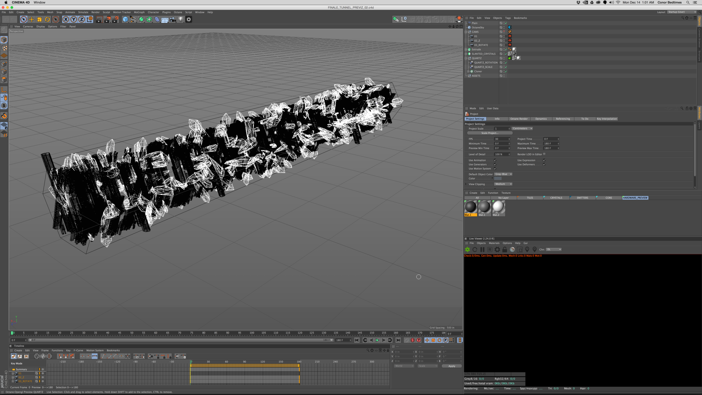Select the white Mat.2 material thumbnail
This screenshot has width=702, height=395.
(498, 208)
